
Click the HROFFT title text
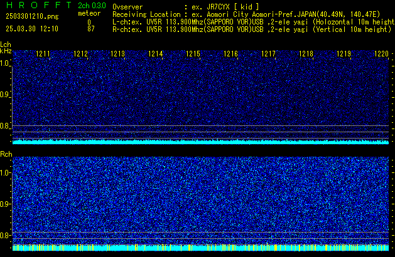39,5
